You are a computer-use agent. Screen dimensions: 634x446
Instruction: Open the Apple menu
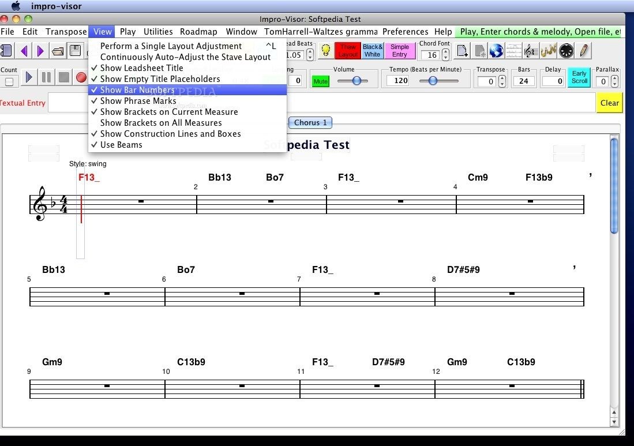[16, 6]
